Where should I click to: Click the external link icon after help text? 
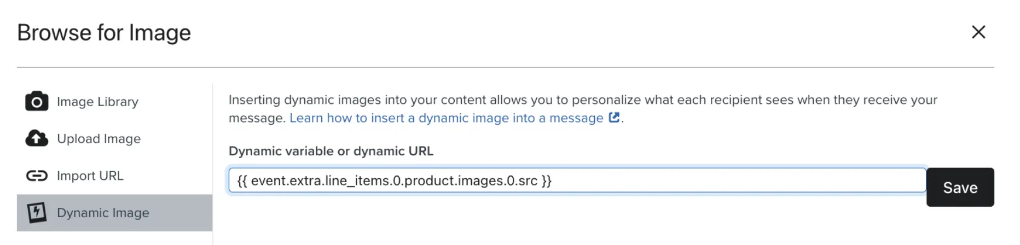pyautogui.click(x=614, y=118)
